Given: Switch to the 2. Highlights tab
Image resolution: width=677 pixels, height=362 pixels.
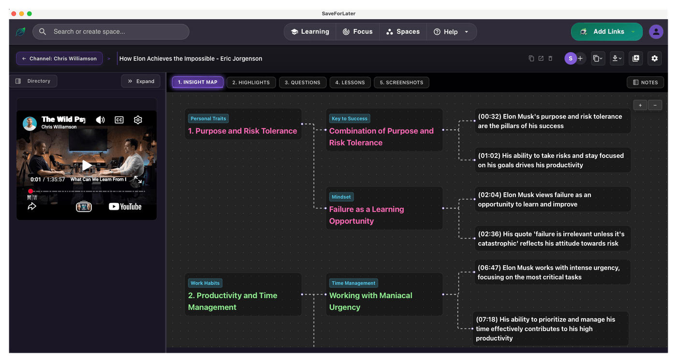Looking at the screenshot, I should 251,82.
